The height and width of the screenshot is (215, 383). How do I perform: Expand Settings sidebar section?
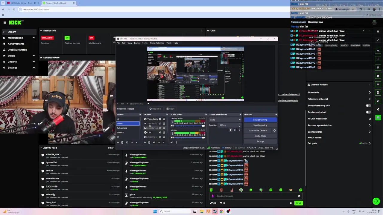[34, 67]
